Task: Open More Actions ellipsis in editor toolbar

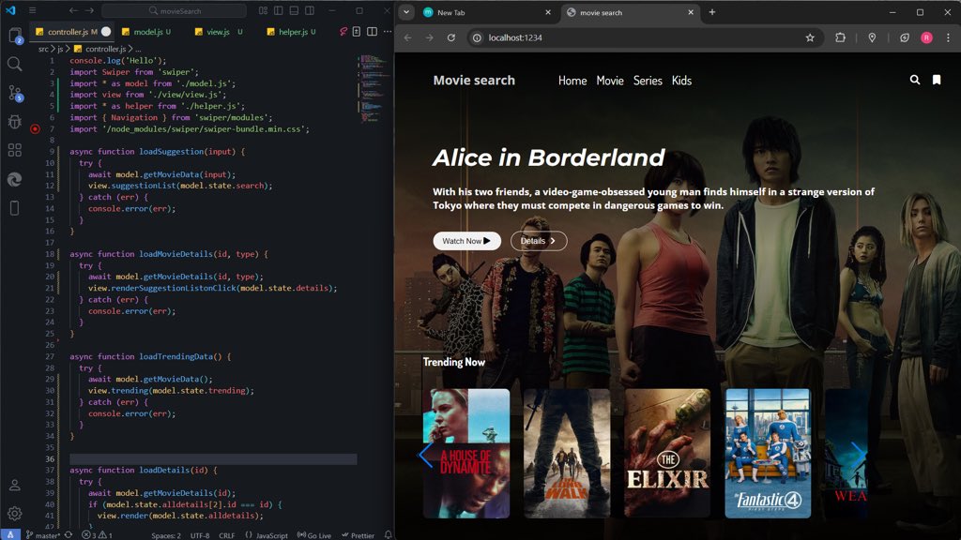Action: point(388,31)
